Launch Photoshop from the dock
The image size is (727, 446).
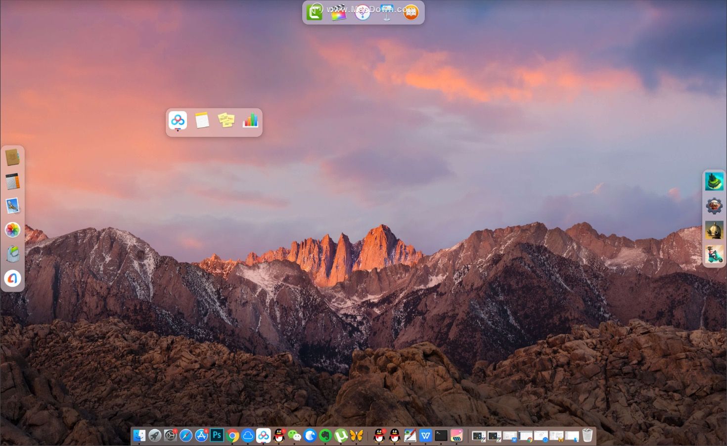pos(217,435)
